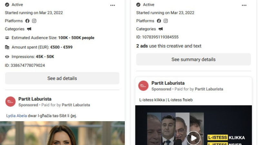This screenshot has height=145, width=258.
Task: Click the Instagram platform icon in left ad
Action: click(x=34, y=21)
